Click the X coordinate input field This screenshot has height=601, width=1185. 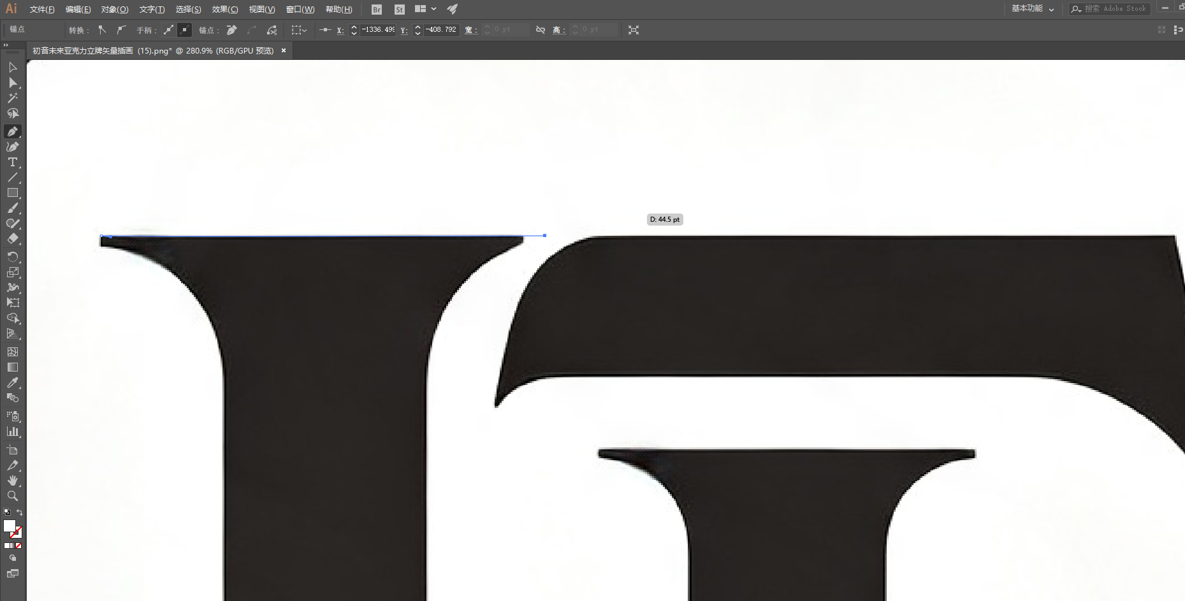tap(378, 30)
